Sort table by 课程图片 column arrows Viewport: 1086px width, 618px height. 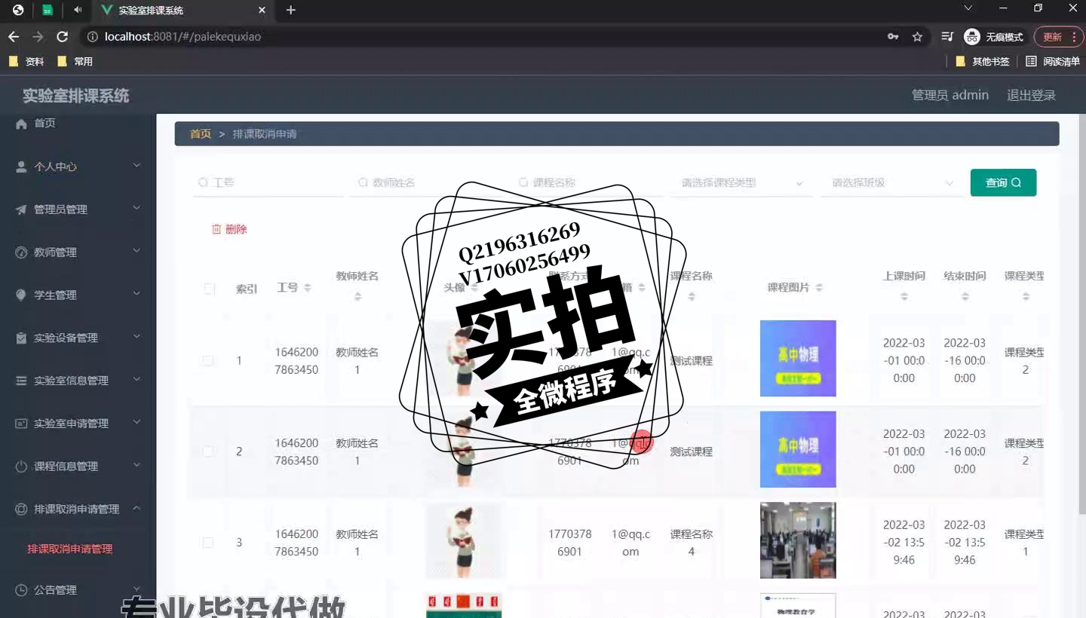[x=819, y=288]
